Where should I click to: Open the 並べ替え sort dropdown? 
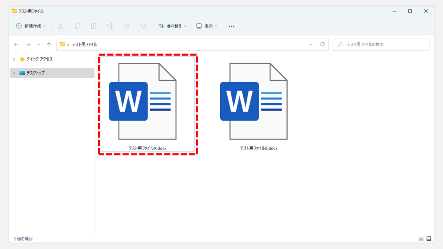point(172,26)
